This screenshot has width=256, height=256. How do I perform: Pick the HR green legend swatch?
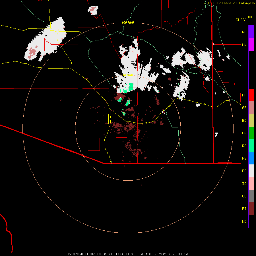click(251, 133)
